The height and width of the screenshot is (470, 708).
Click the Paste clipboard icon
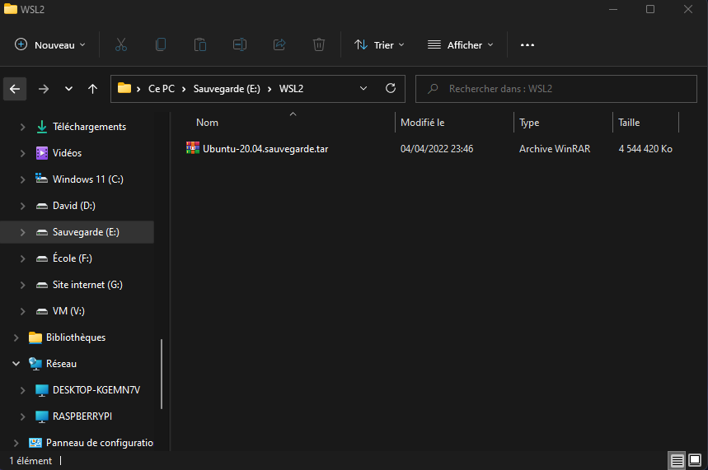[200, 44]
